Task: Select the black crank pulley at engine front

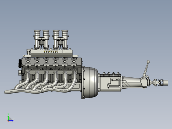Action: 20,64
